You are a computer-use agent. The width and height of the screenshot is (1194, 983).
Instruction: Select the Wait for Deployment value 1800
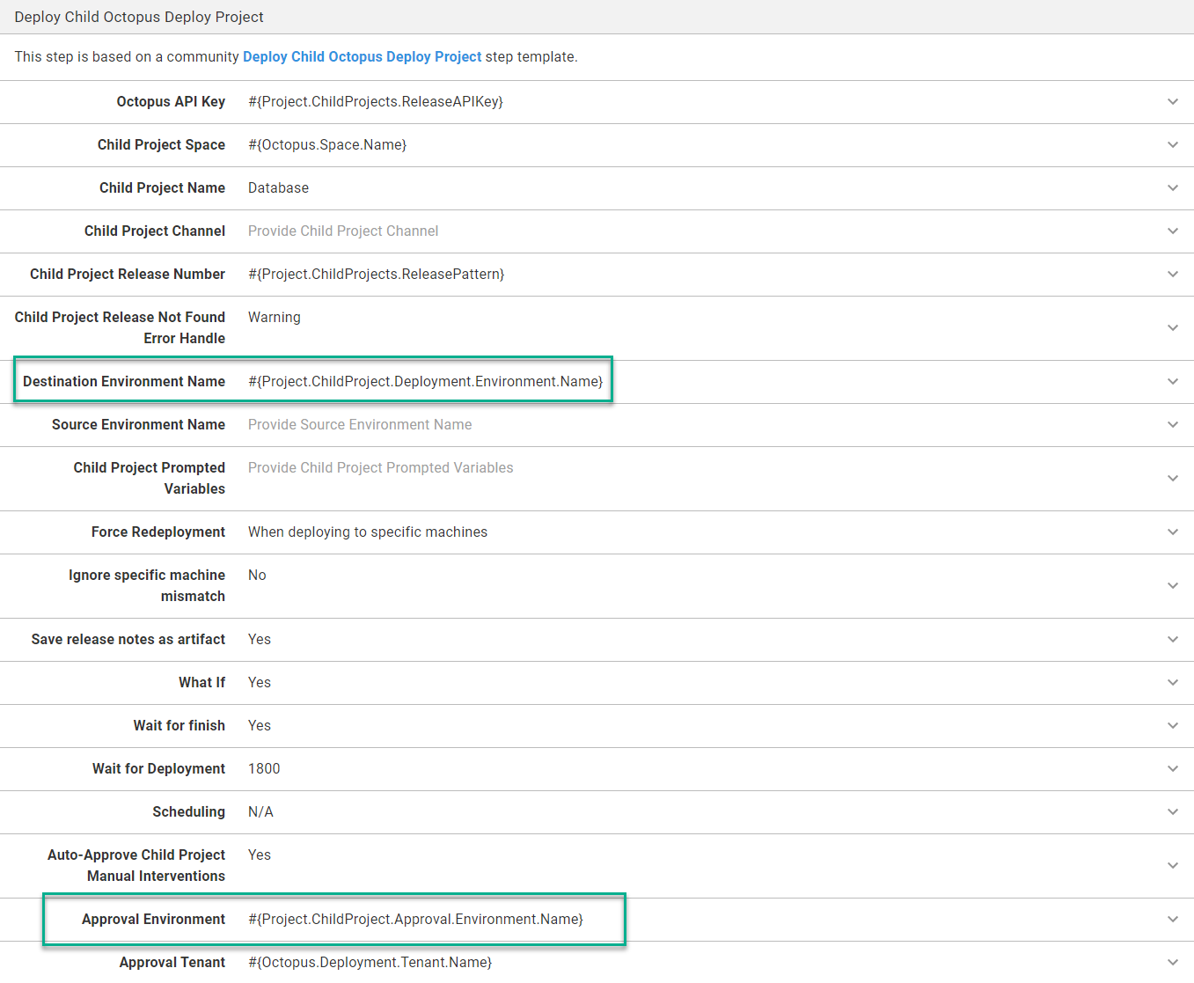(264, 768)
